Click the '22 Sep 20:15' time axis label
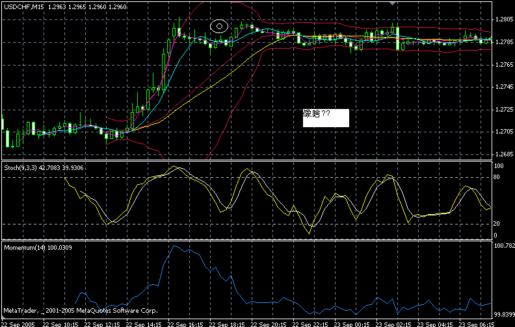The image size is (515, 327). pyautogui.click(x=269, y=324)
